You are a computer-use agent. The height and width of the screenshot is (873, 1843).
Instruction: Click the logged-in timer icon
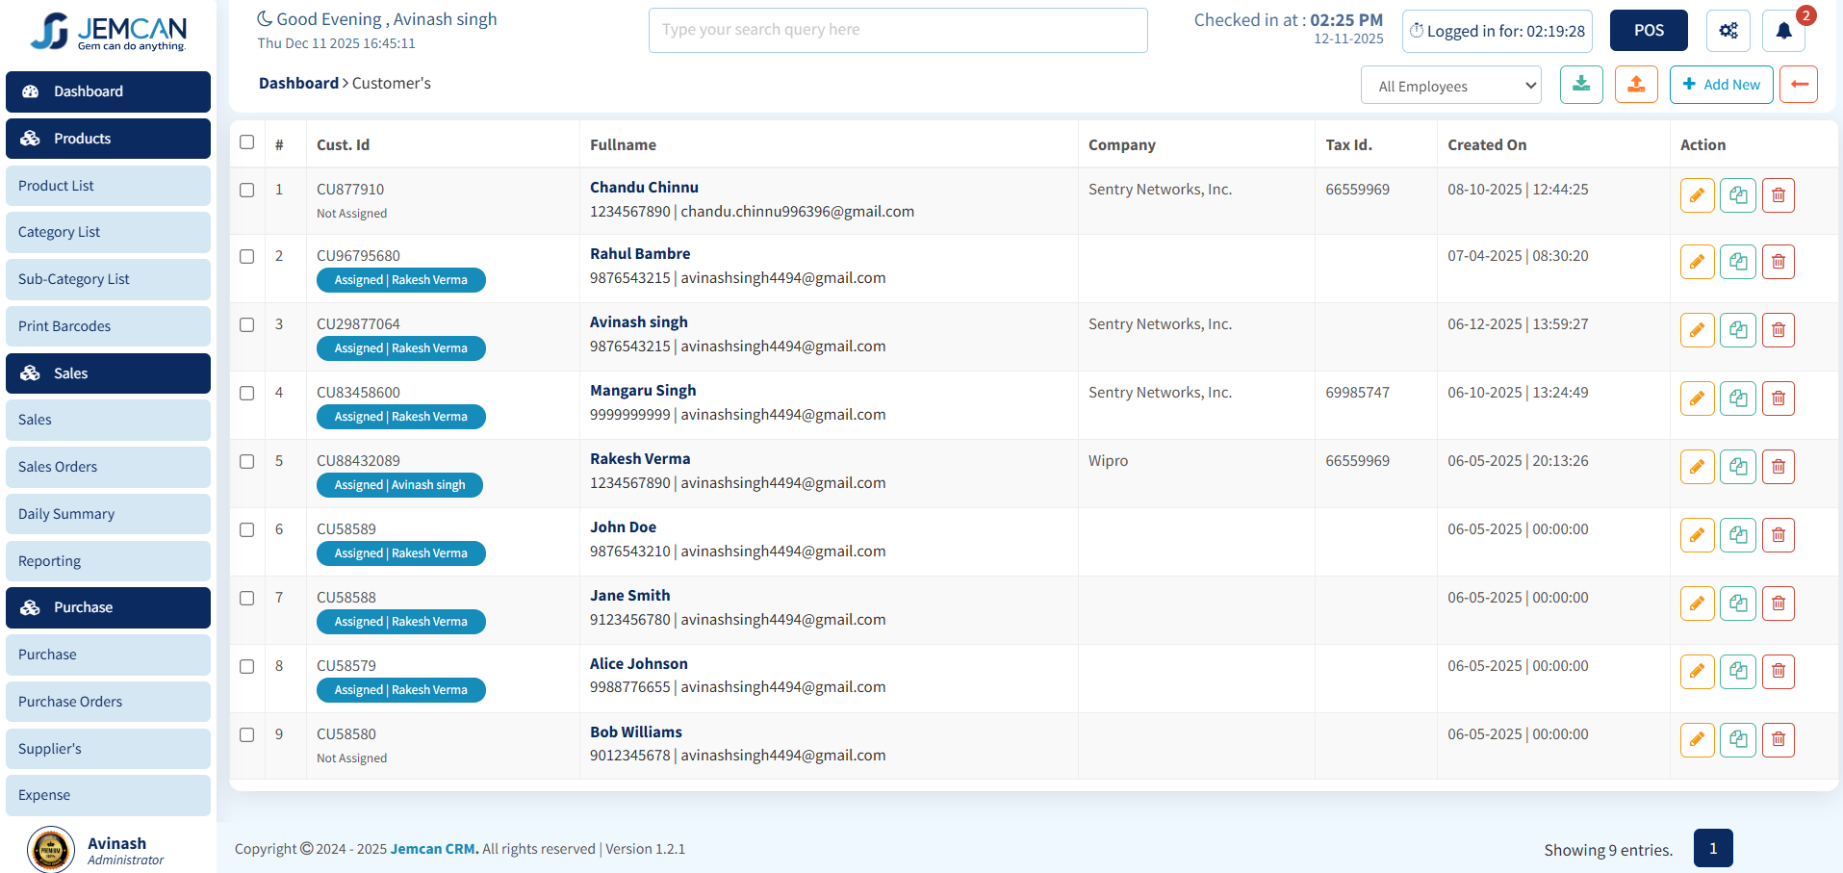point(1416,30)
